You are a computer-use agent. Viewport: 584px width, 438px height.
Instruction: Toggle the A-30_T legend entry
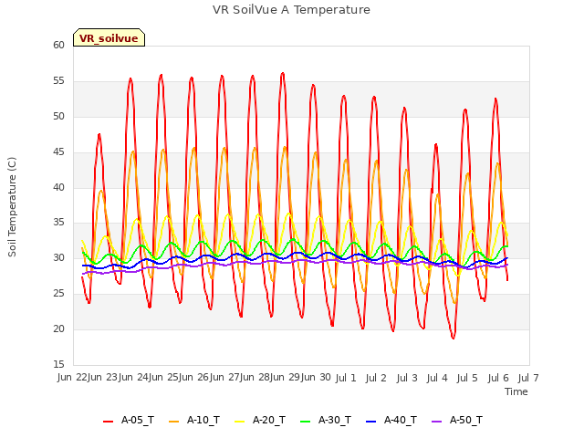click(x=326, y=420)
